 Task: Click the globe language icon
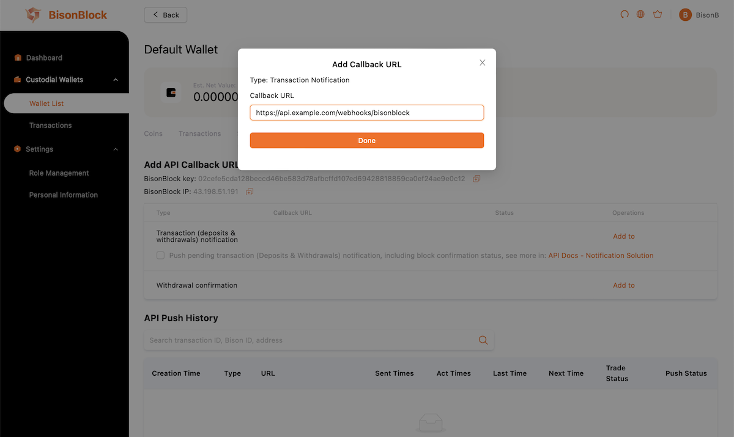click(x=640, y=14)
